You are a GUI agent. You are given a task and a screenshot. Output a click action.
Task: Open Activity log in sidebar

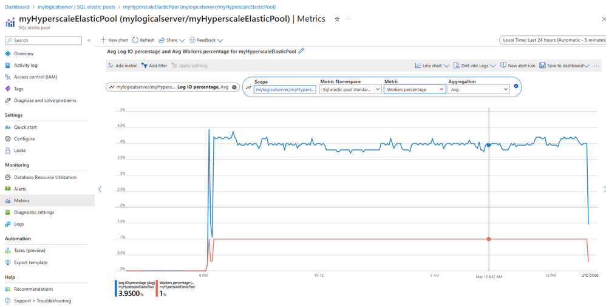(x=26, y=66)
